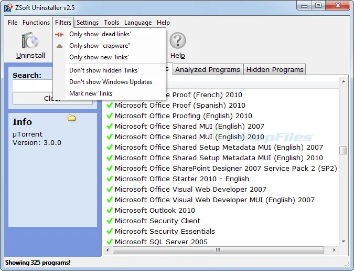
Task: Open the Help menu in menu bar
Action: click(163, 23)
